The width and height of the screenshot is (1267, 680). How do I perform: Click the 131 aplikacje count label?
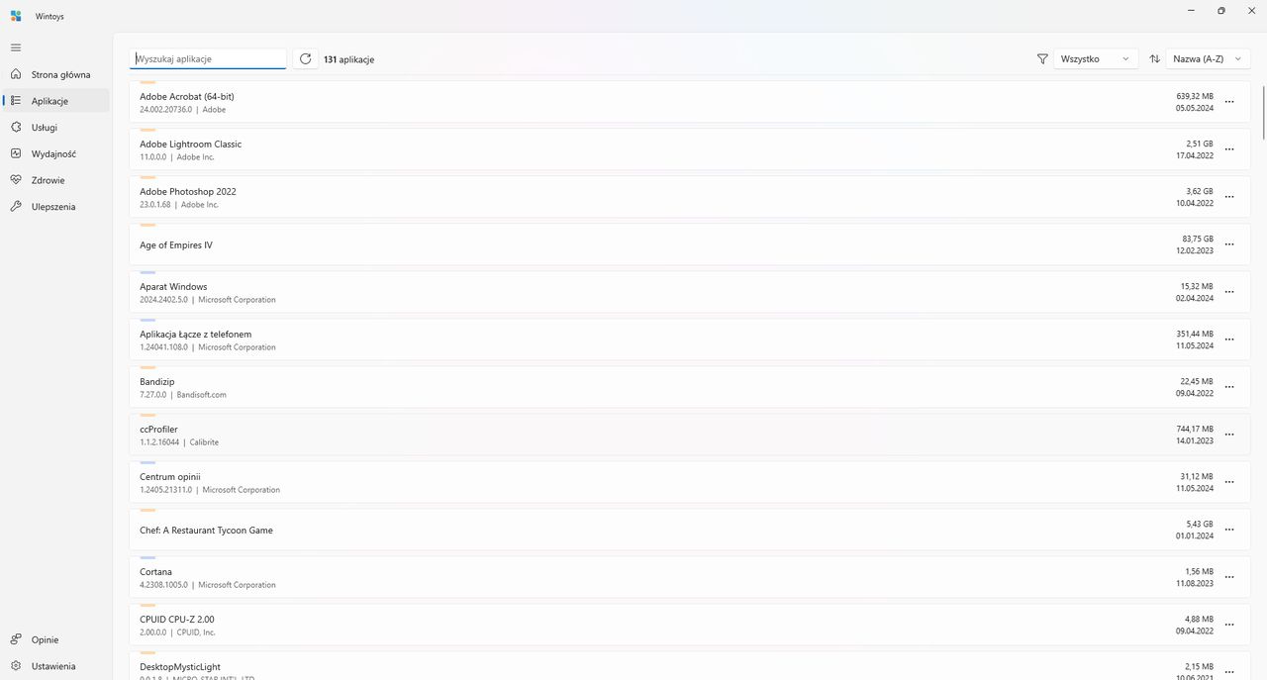point(348,59)
